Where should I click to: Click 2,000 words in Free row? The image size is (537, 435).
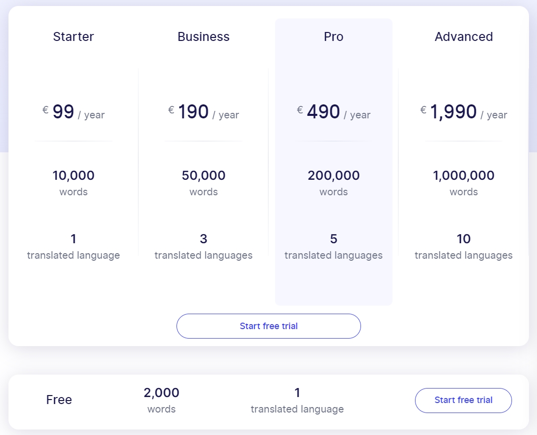click(161, 400)
